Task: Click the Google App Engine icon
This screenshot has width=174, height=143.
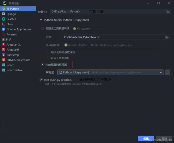Action: point(3,29)
